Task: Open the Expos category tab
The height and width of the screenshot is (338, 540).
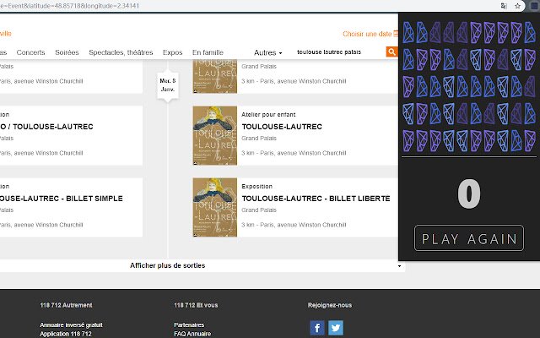Action: point(172,52)
